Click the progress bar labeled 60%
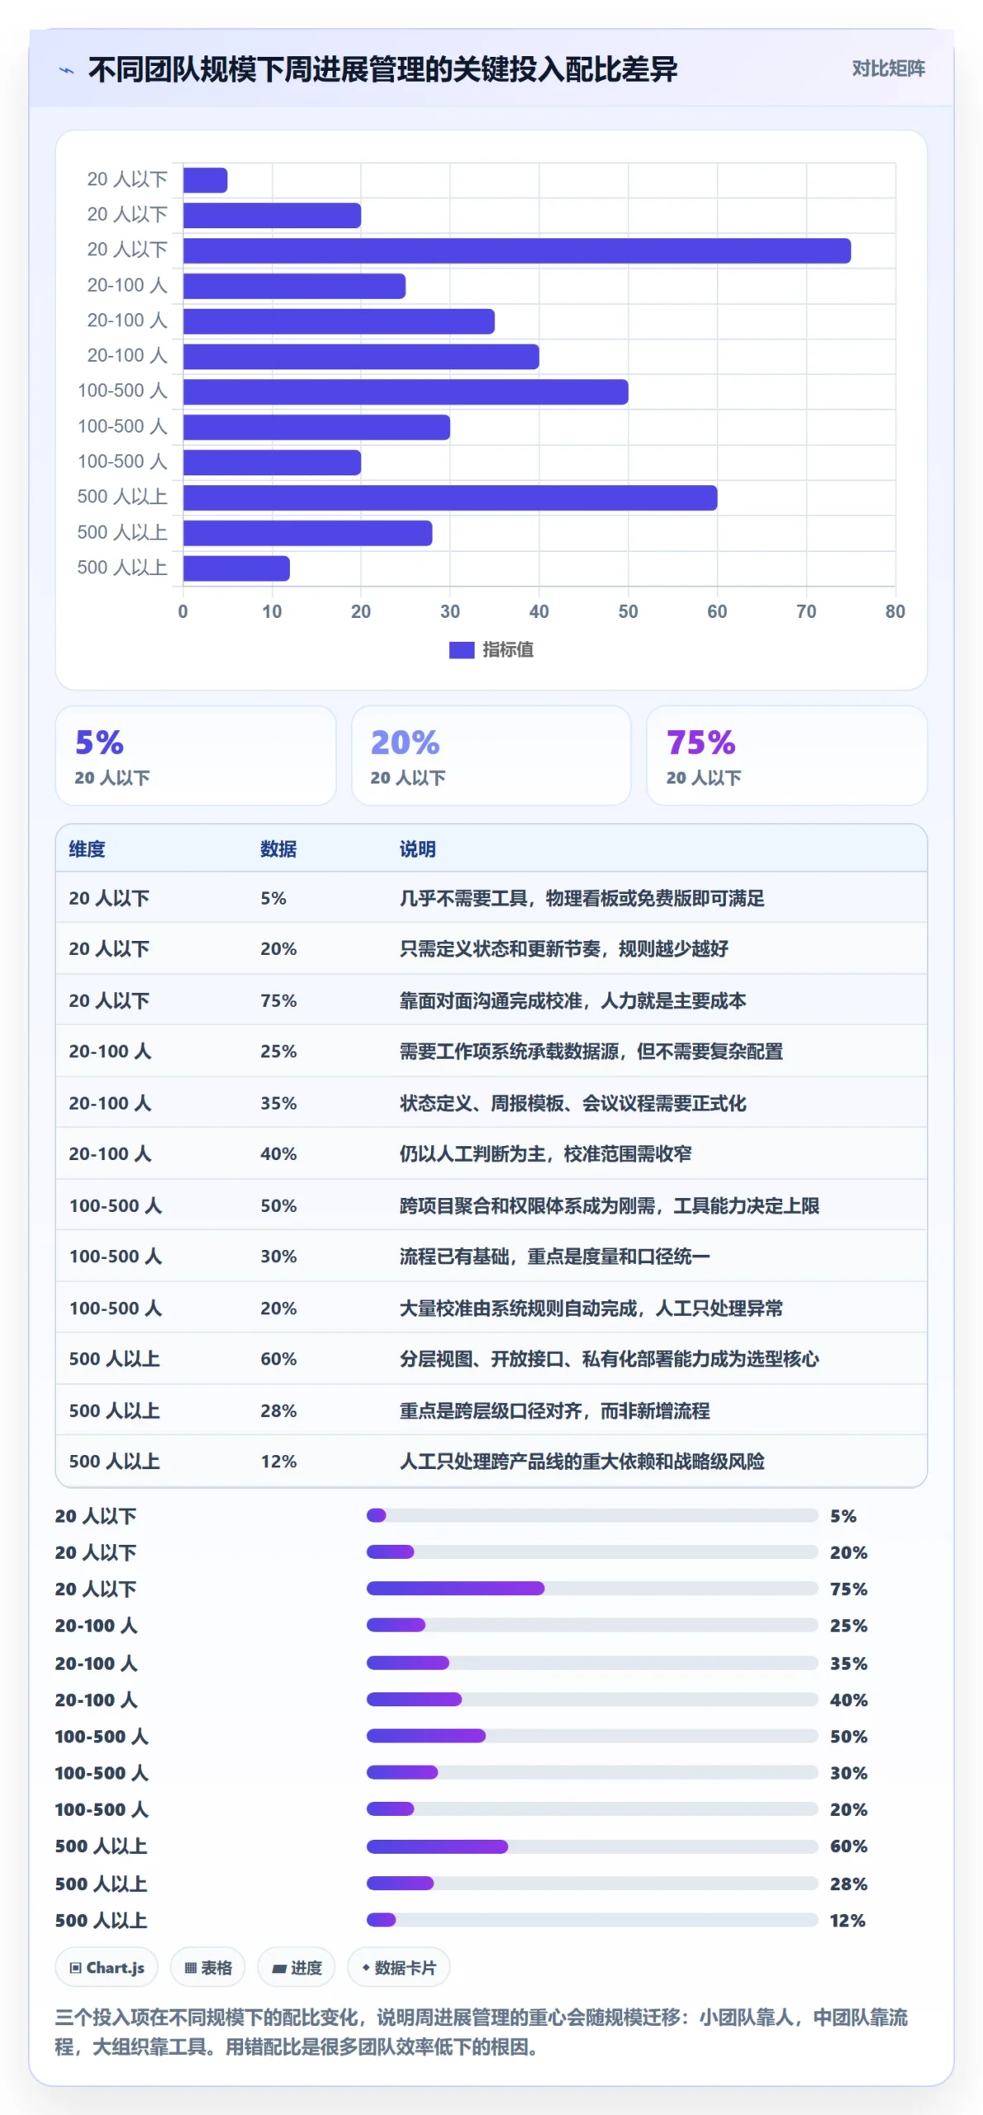 point(592,1846)
